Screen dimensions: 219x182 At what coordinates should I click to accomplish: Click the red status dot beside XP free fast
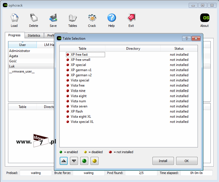tap(68, 55)
